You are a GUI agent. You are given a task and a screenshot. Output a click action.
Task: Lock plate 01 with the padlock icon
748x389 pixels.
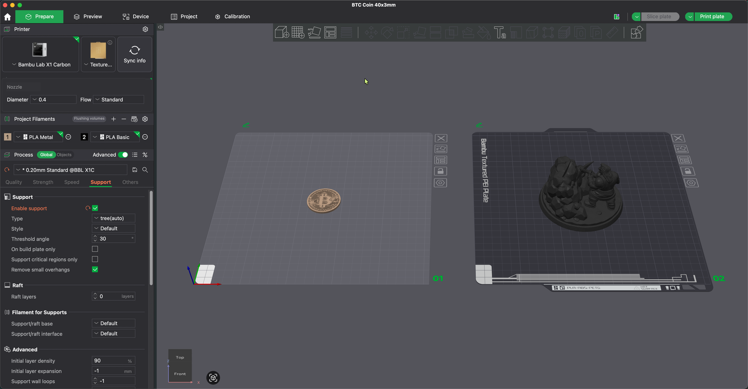point(441,172)
